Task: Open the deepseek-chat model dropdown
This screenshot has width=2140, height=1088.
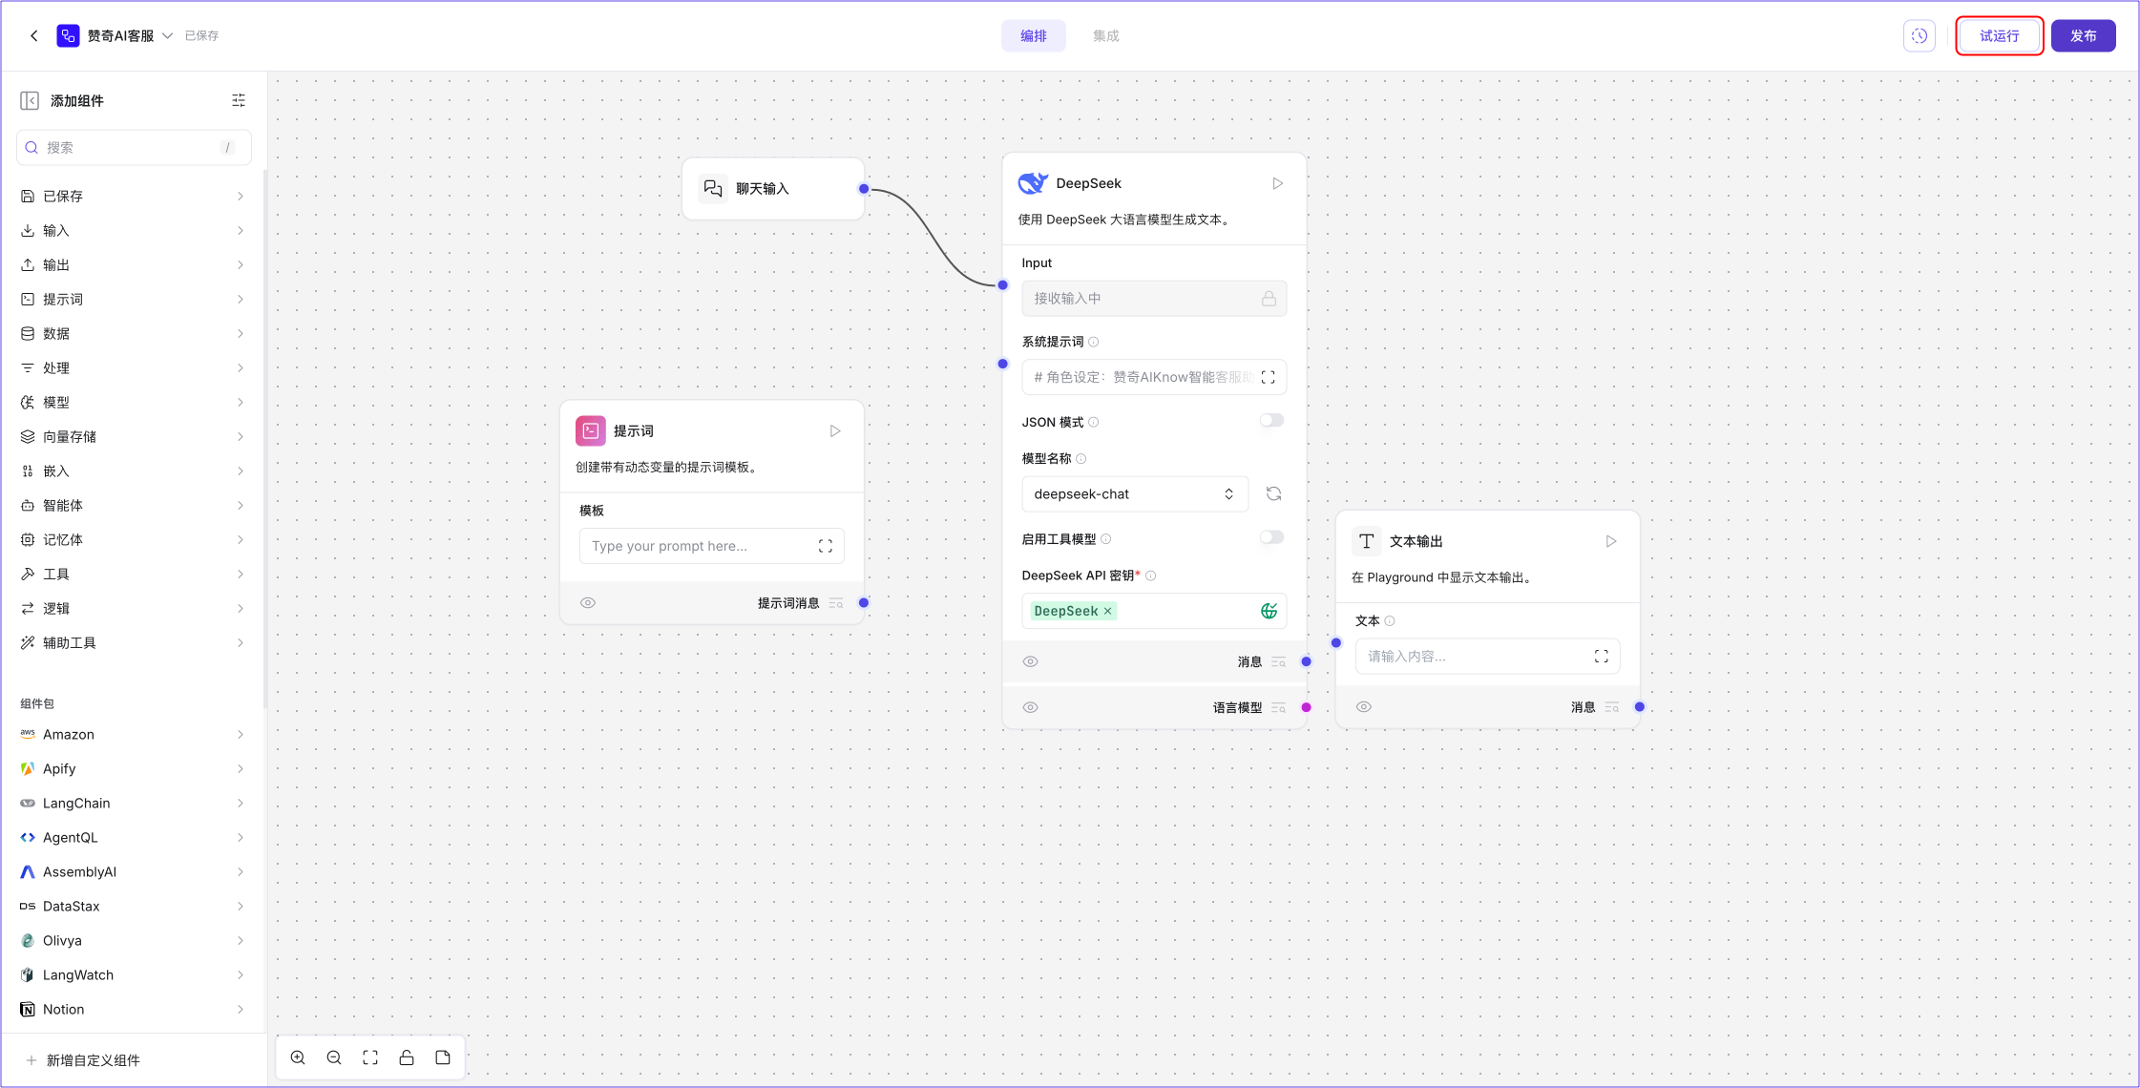Action: (1134, 493)
